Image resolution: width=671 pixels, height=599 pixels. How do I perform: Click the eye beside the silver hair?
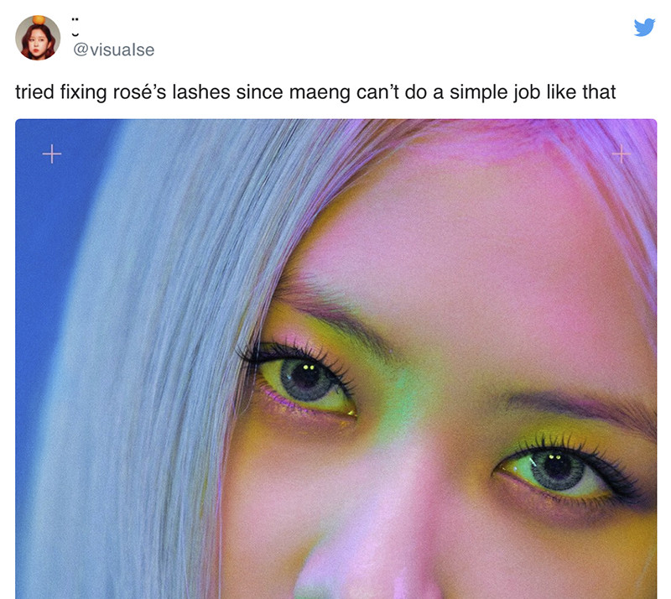305,381
